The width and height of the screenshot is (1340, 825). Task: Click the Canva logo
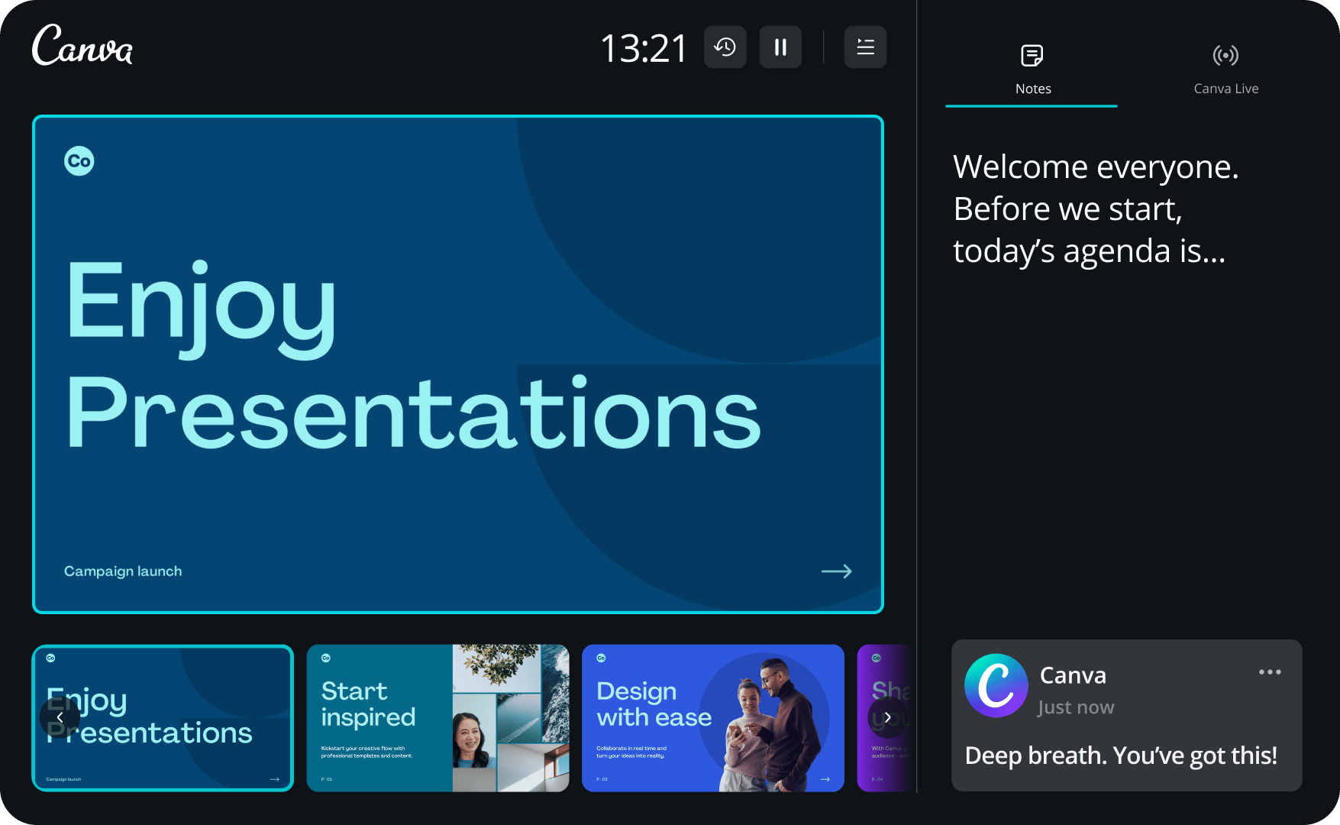click(82, 45)
